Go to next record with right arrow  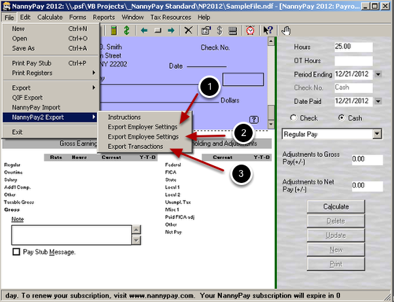tap(171, 31)
